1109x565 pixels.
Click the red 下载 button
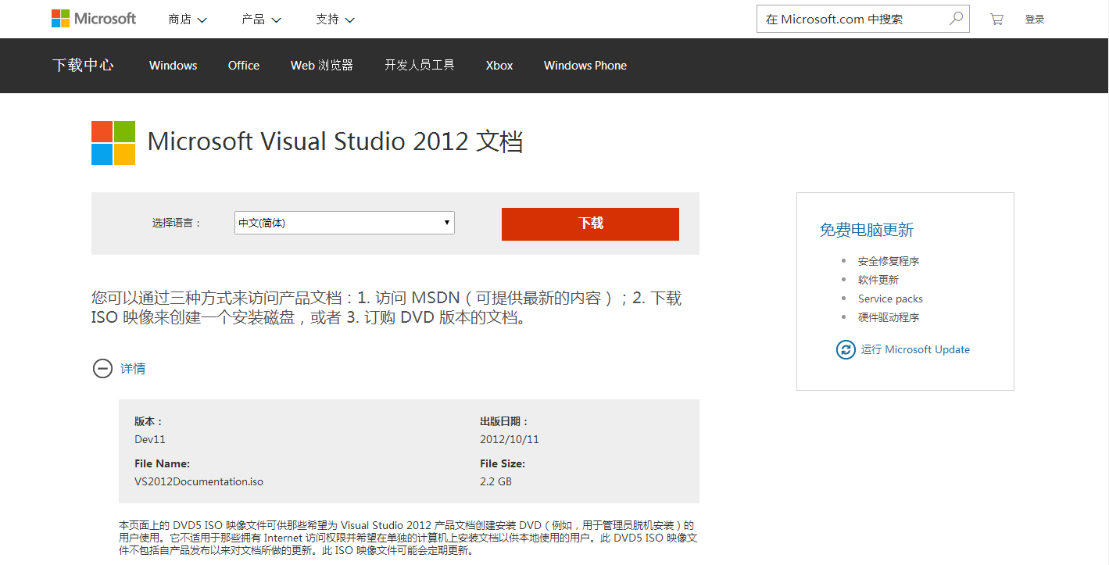coord(590,223)
